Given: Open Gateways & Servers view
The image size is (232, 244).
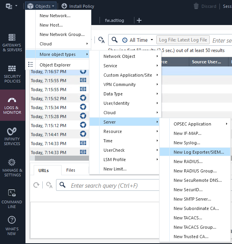Looking at the screenshot, I should [12, 43].
